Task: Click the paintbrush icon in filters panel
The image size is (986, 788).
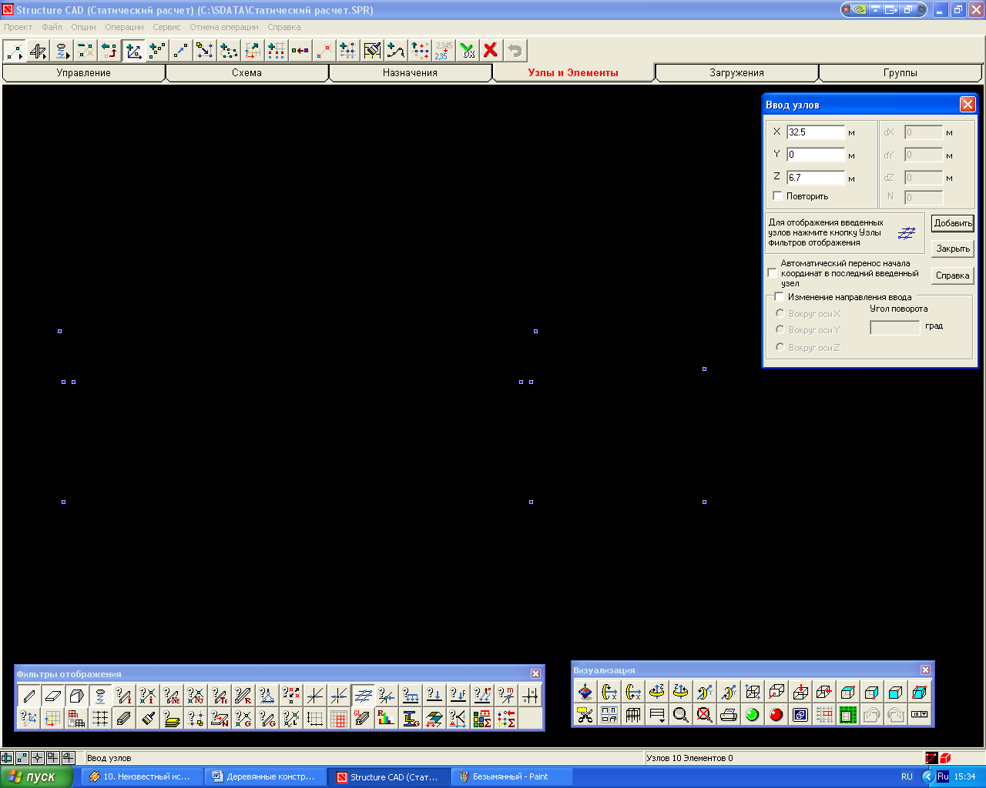Action: tap(147, 719)
